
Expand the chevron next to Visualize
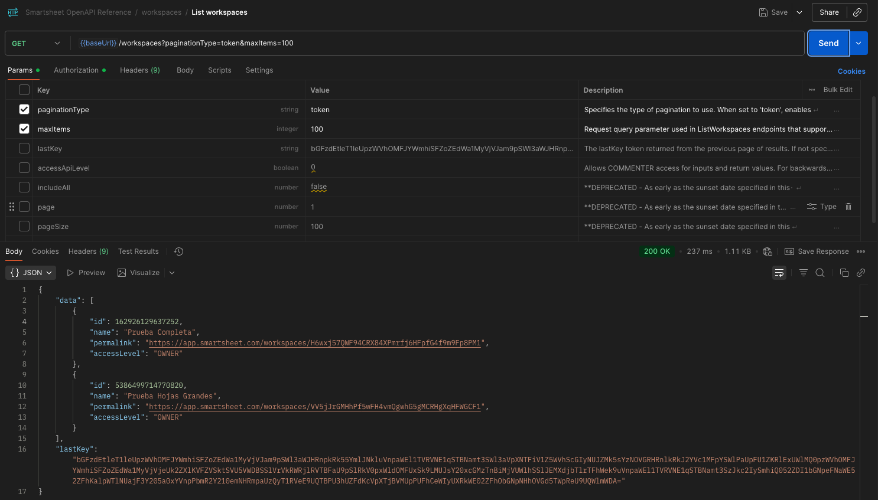click(x=172, y=273)
